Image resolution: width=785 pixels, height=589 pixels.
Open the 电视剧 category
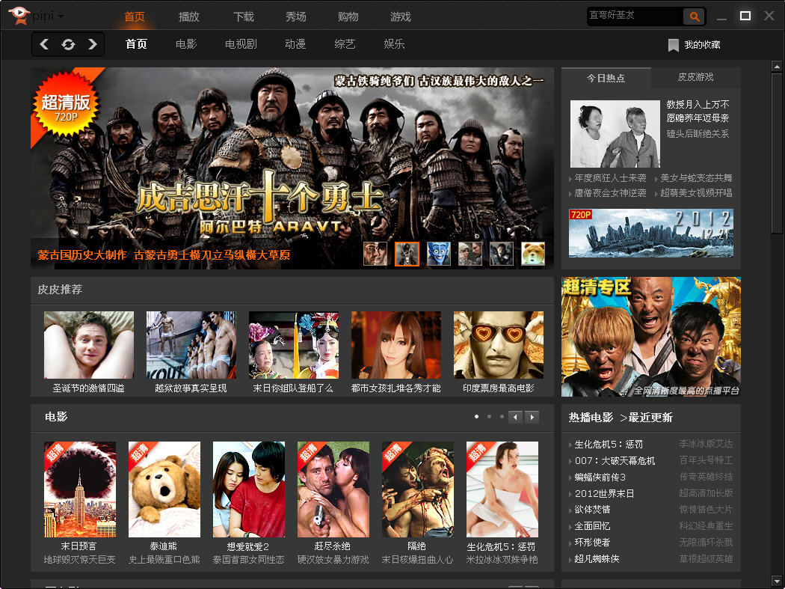tap(241, 44)
